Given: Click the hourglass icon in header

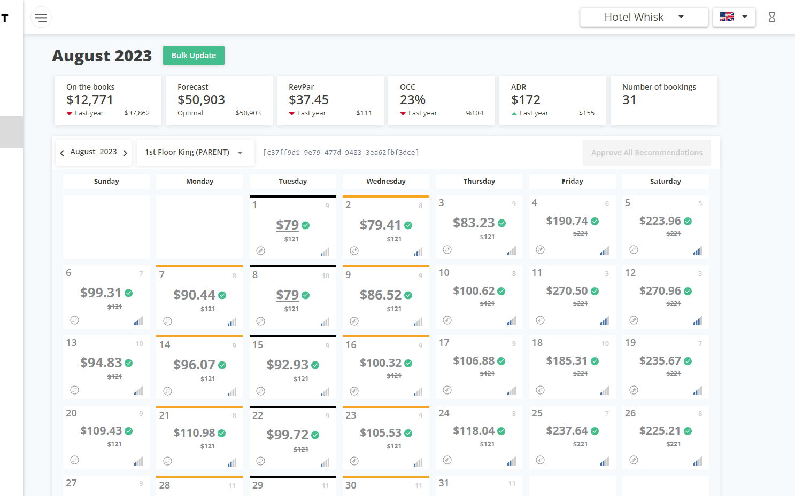Looking at the screenshot, I should [771, 18].
